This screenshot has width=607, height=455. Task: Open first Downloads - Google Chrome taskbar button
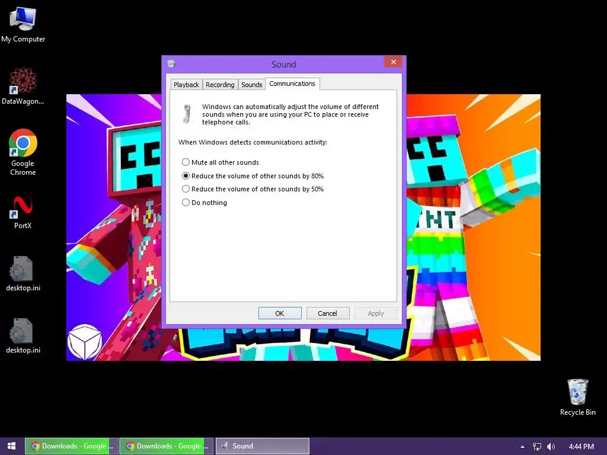[x=72, y=446]
